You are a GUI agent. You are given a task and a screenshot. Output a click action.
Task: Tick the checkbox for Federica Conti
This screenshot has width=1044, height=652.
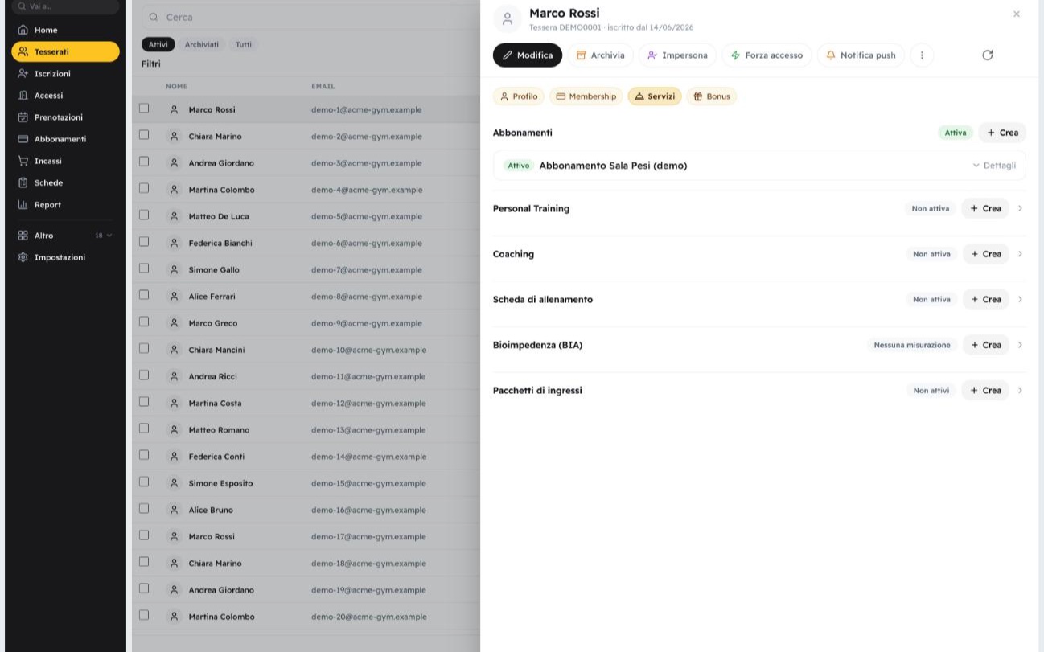point(144,455)
